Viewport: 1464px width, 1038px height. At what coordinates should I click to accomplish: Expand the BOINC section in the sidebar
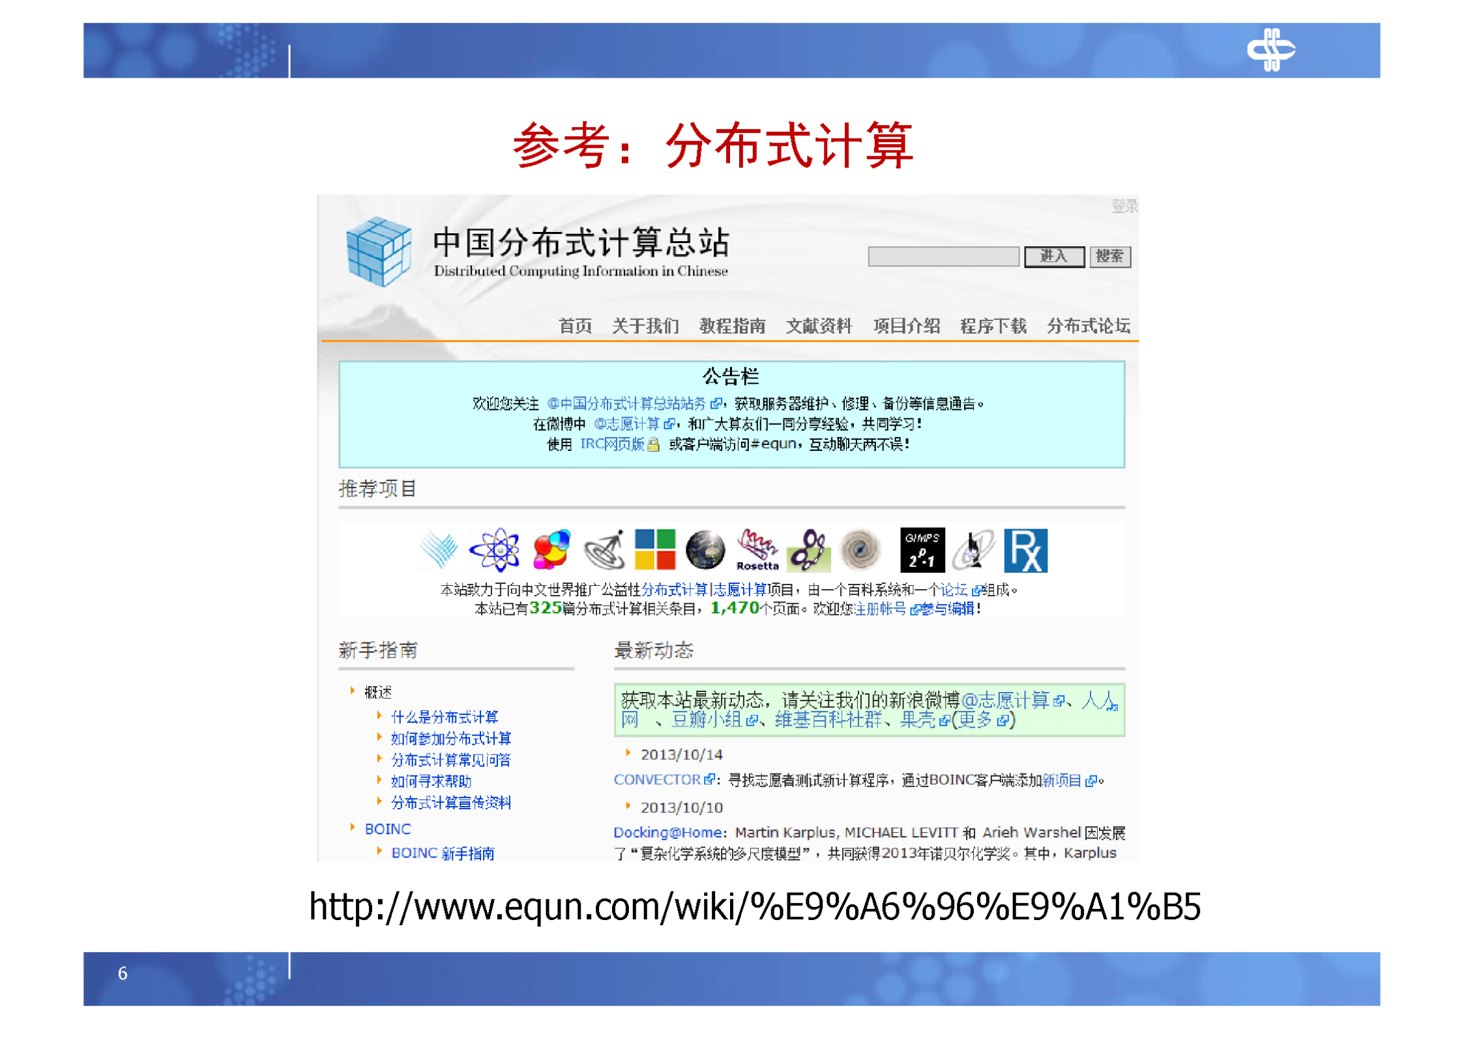tap(387, 829)
